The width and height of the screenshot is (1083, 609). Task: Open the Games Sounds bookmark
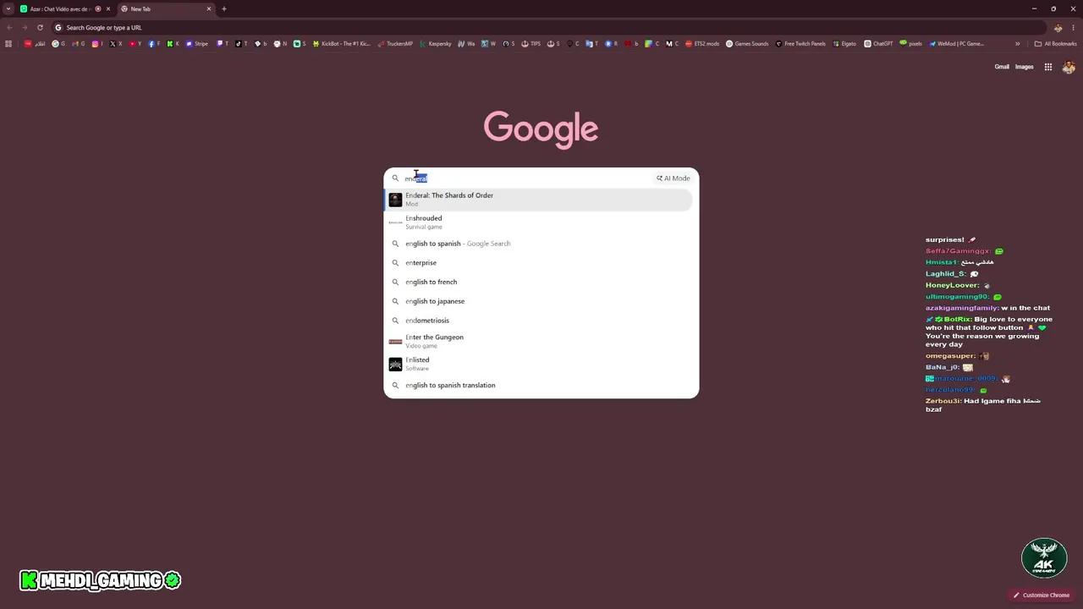[747, 44]
